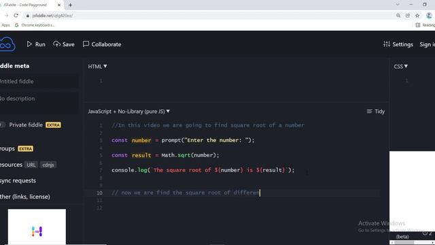Open the Apps bookmarks shortcut
This screenshot has width=435, height=245.
[x=5, y=25]
